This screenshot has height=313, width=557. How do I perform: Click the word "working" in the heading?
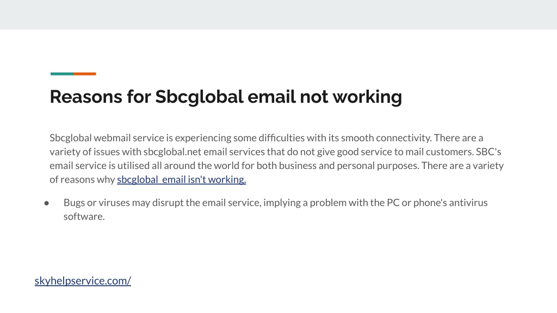(x=367, y=97)
